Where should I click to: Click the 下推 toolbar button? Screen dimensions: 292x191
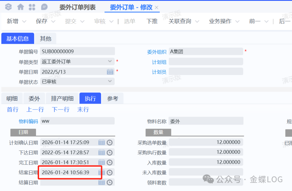tap(152, 21)
